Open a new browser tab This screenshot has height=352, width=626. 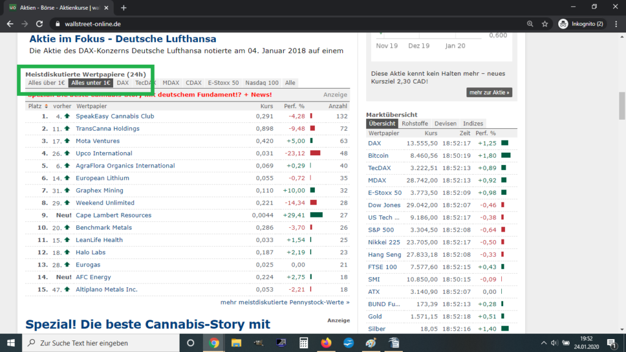pyautogui.click(x=123, y=7)
